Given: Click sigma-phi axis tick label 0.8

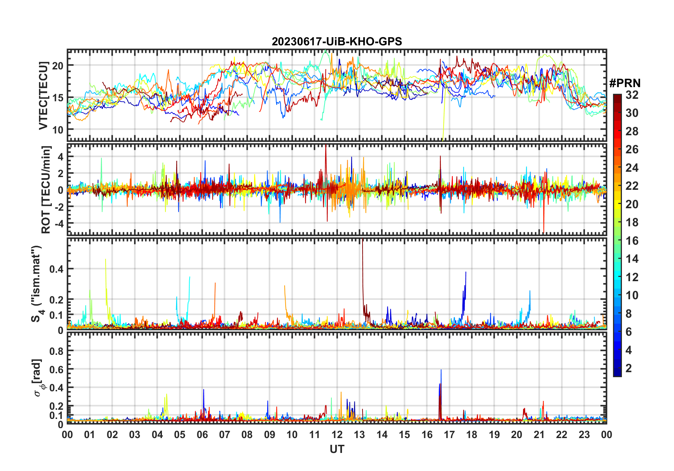Looking at the screenshot, I should pyautogui.click(x=56, y=351).
